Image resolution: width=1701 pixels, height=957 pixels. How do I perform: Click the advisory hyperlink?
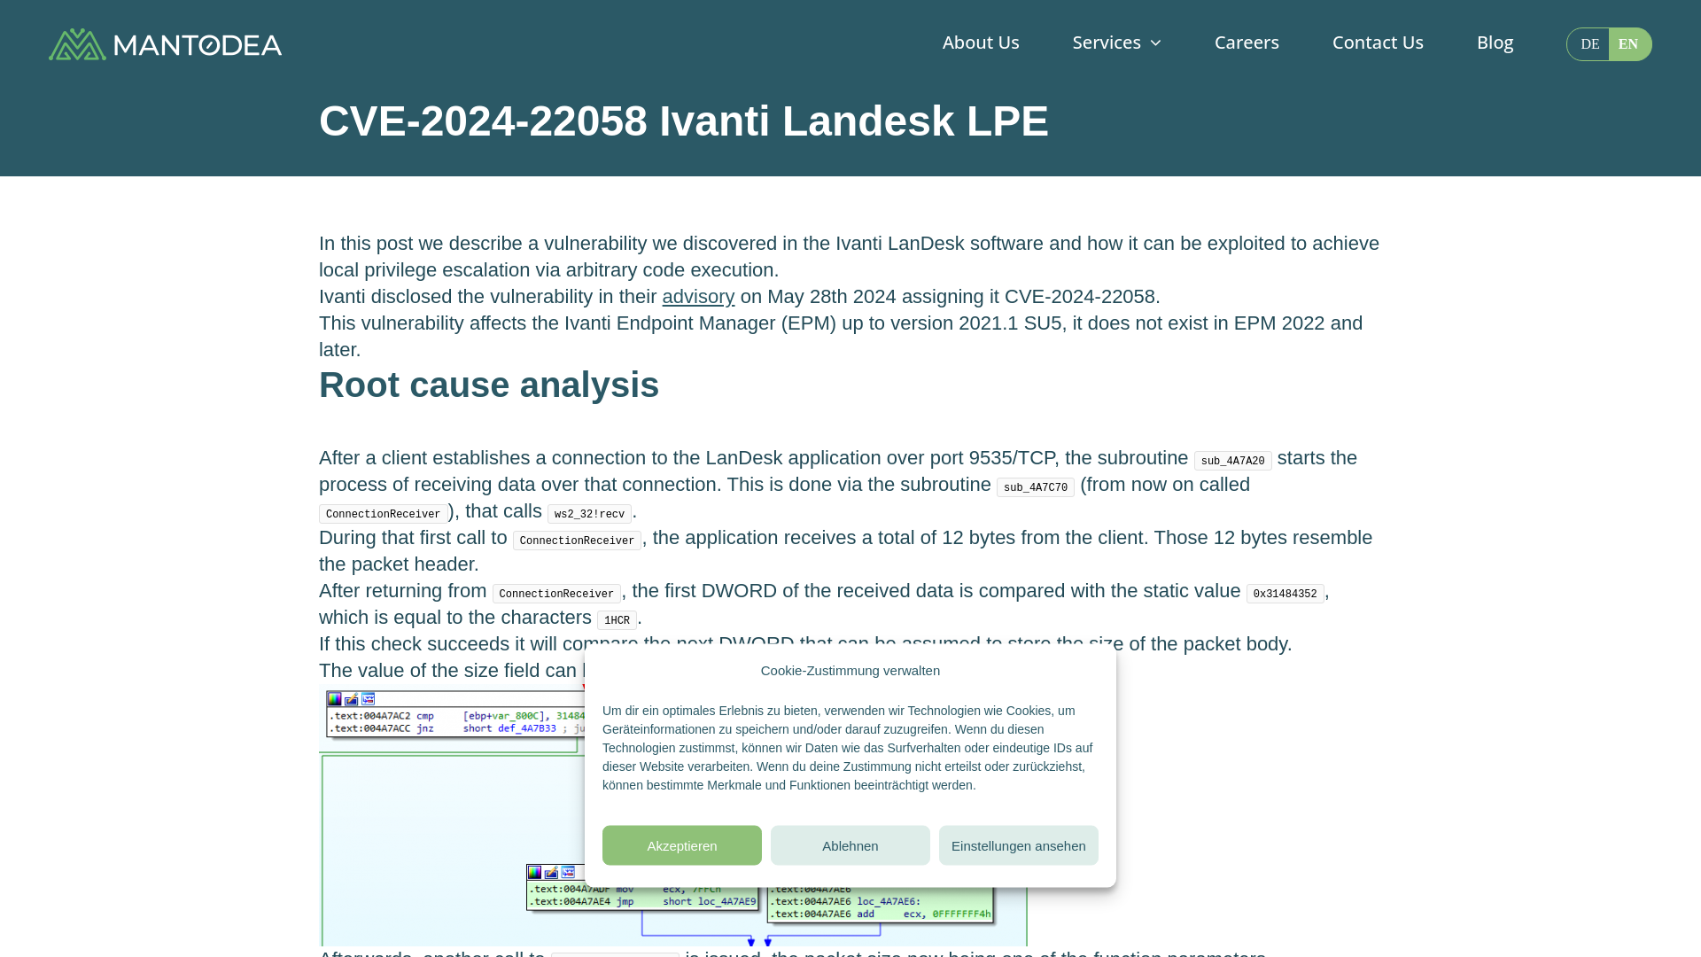coord(697,296)
